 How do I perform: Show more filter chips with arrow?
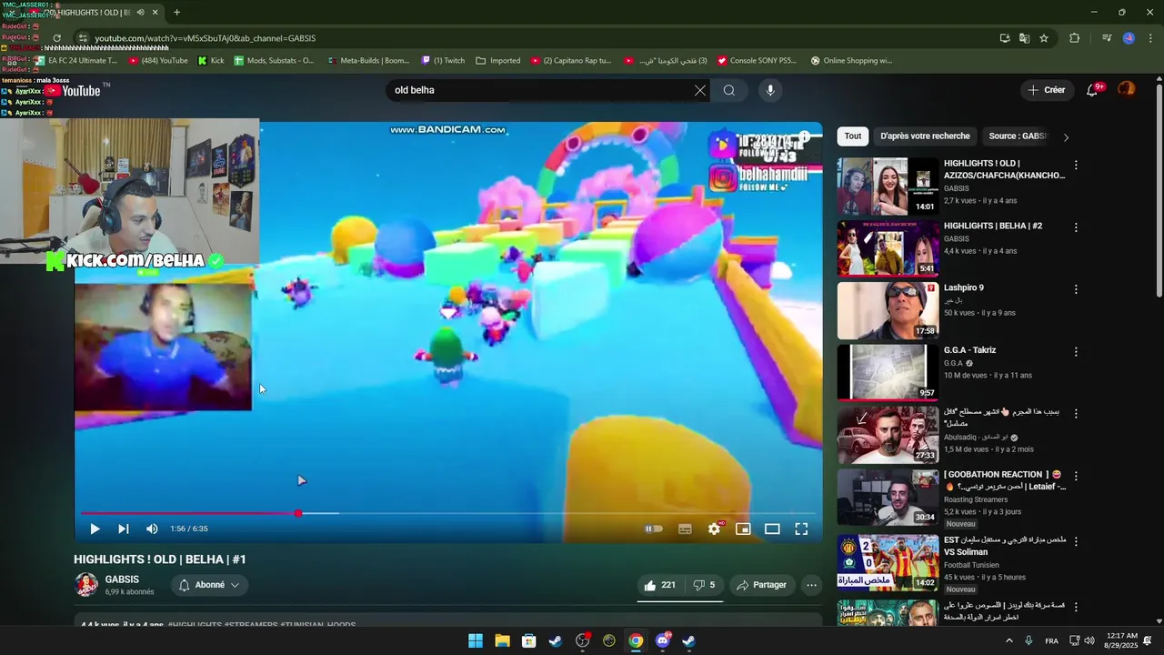click(1066, 137)
